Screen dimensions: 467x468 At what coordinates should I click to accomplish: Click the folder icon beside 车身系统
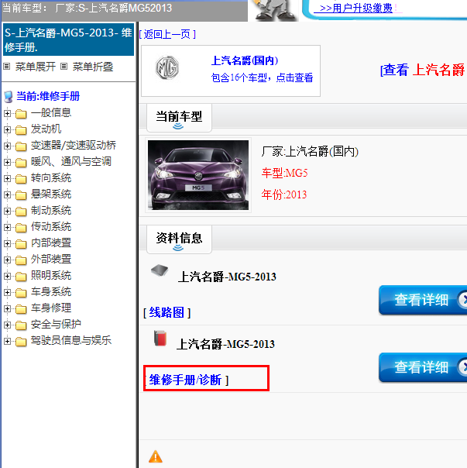tap(21, 293)
